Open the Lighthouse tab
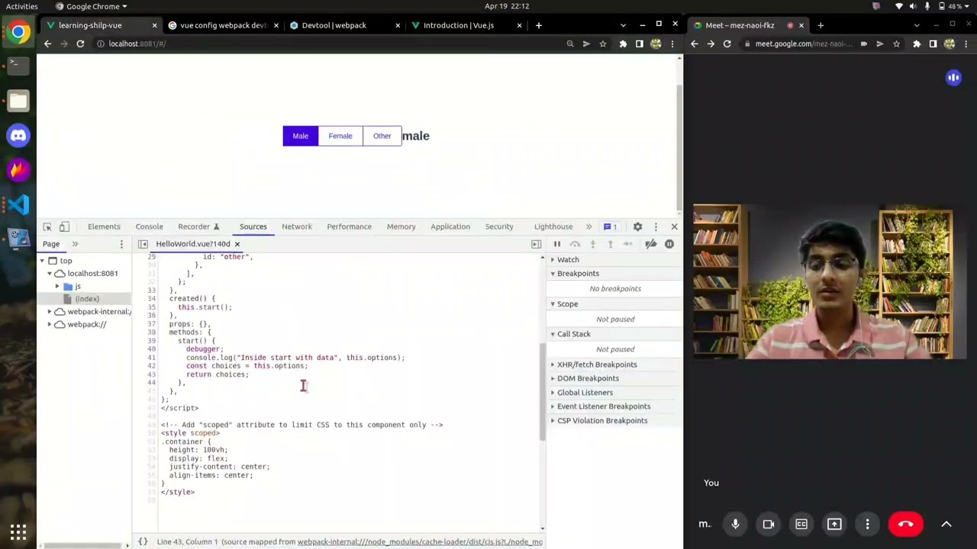The image size is (977, 549). pos(553,226)
